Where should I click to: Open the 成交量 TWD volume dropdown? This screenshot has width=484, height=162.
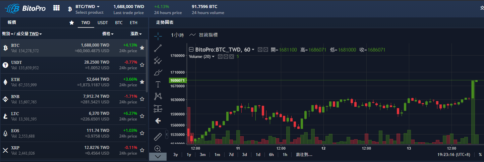[x=29, y=34]
